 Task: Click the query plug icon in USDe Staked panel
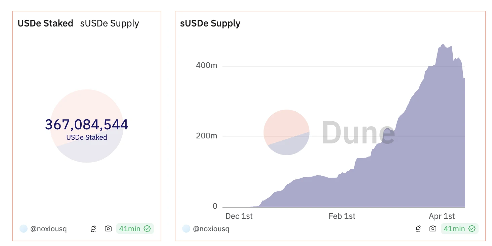click(94, 229)
